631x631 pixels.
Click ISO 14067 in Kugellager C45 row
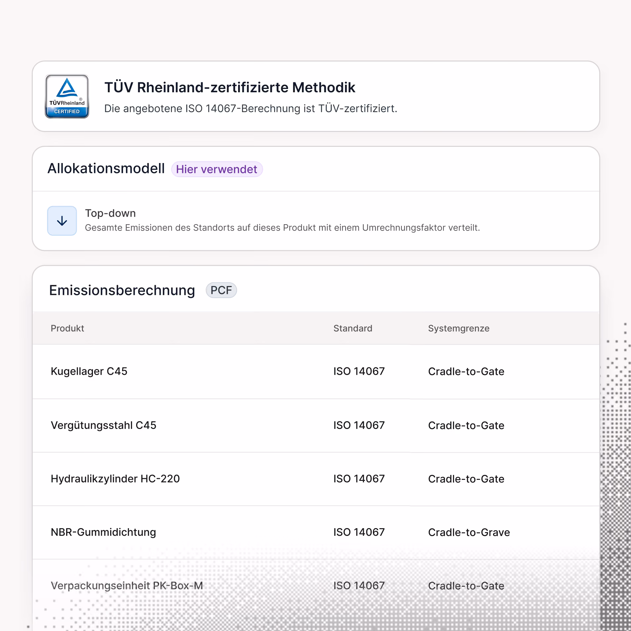[359, 371]
